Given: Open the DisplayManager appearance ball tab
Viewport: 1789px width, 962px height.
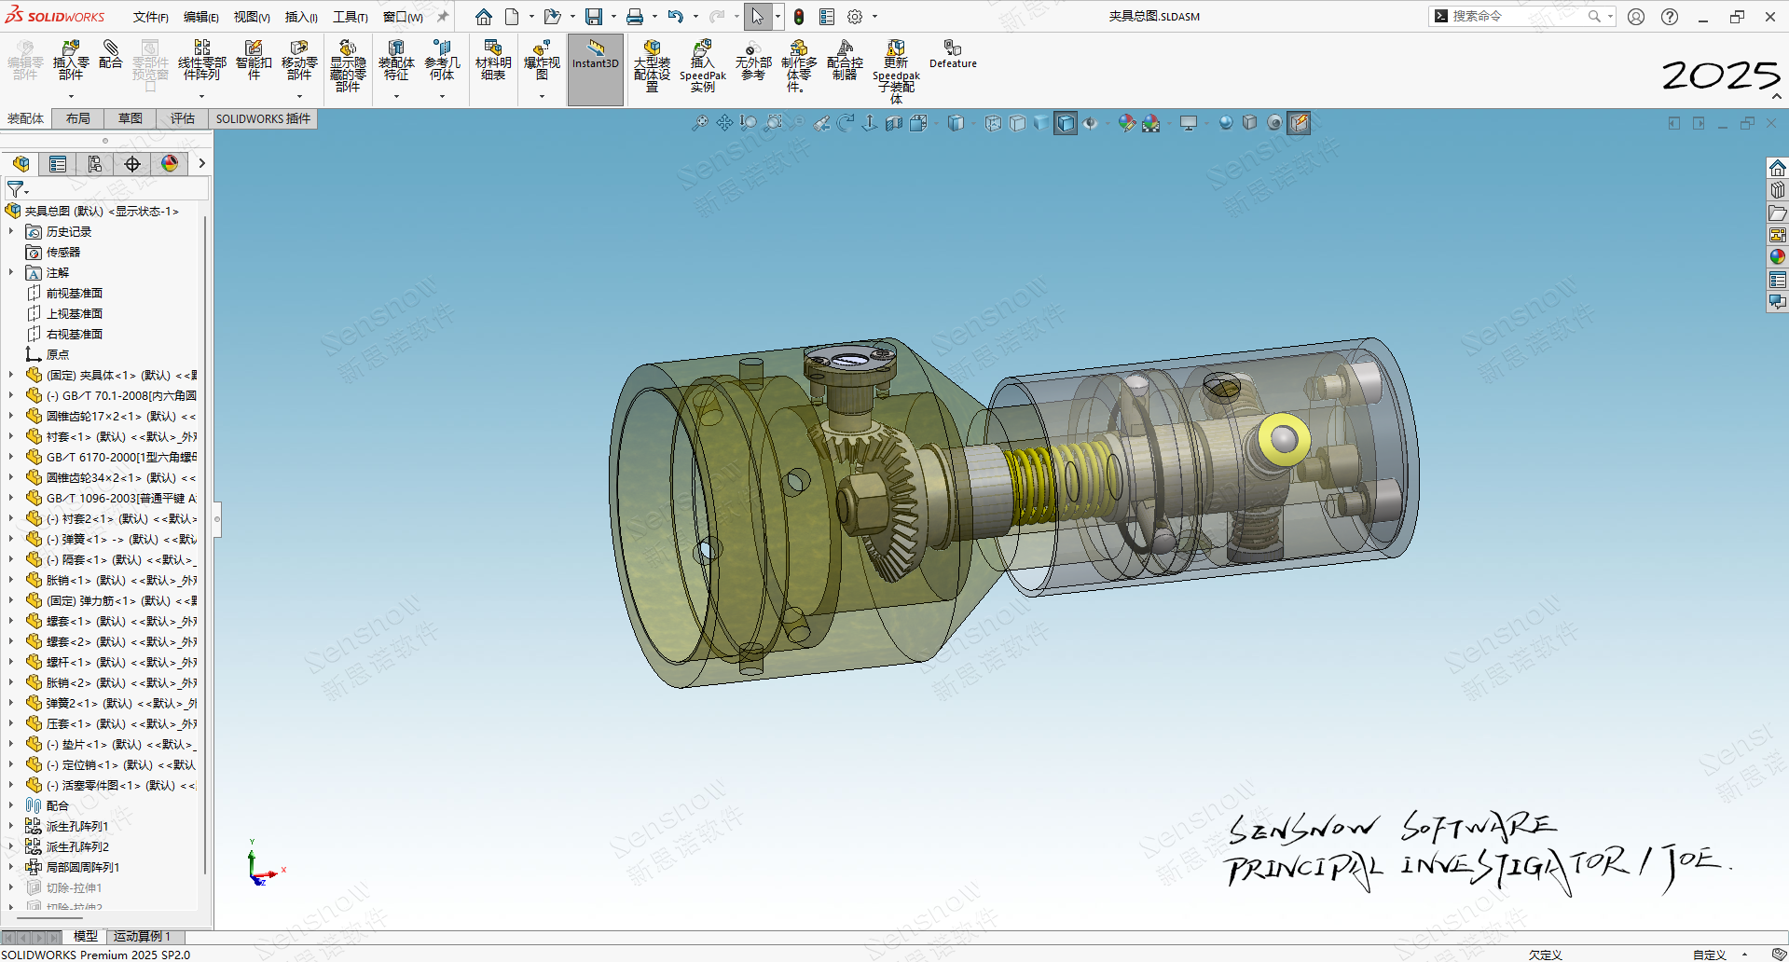Looking at the screenshot, I should (170, 164).
